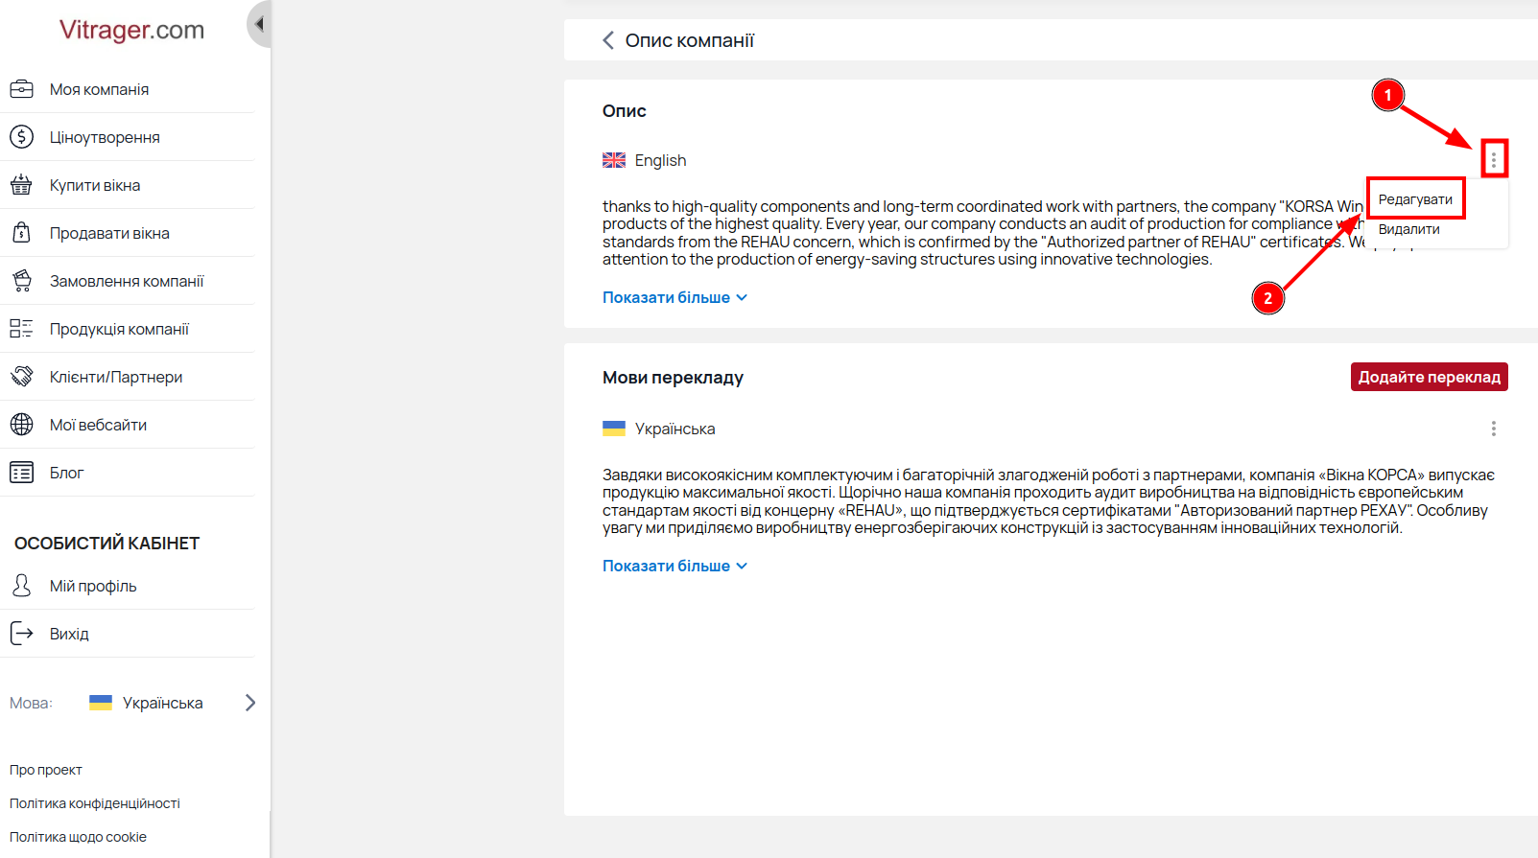1538x858 pixels.
Task: Click the basket icon for Купити вікна
Action: [x=21, y=185]
